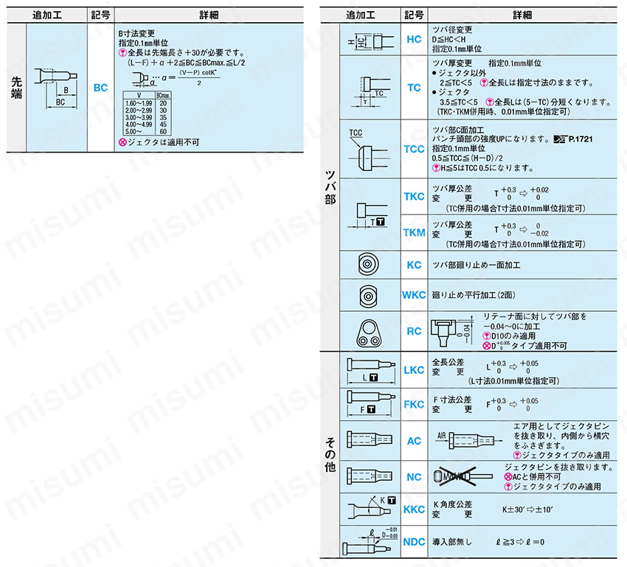
Task: Click the KKC angle tolerance diagram
Action: click(x=372, y=508)
